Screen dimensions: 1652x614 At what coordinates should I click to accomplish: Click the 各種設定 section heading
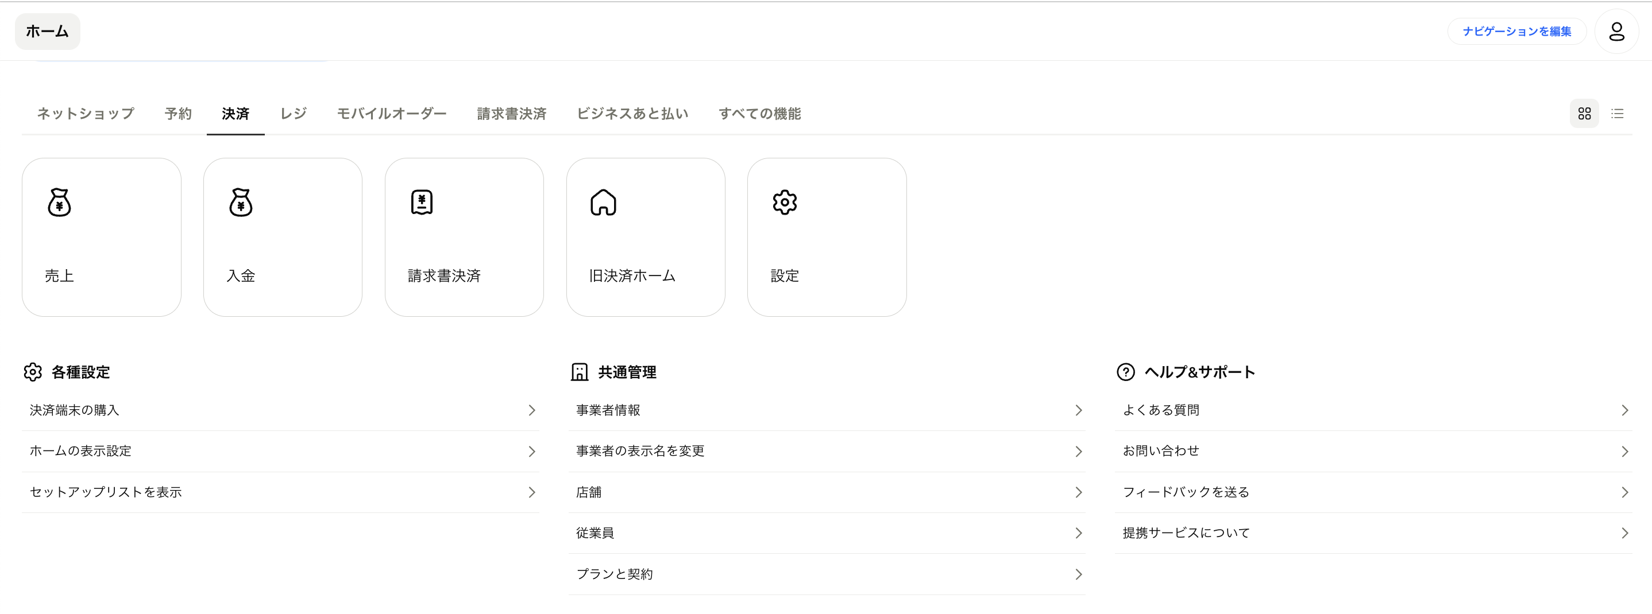click(81, 372)
